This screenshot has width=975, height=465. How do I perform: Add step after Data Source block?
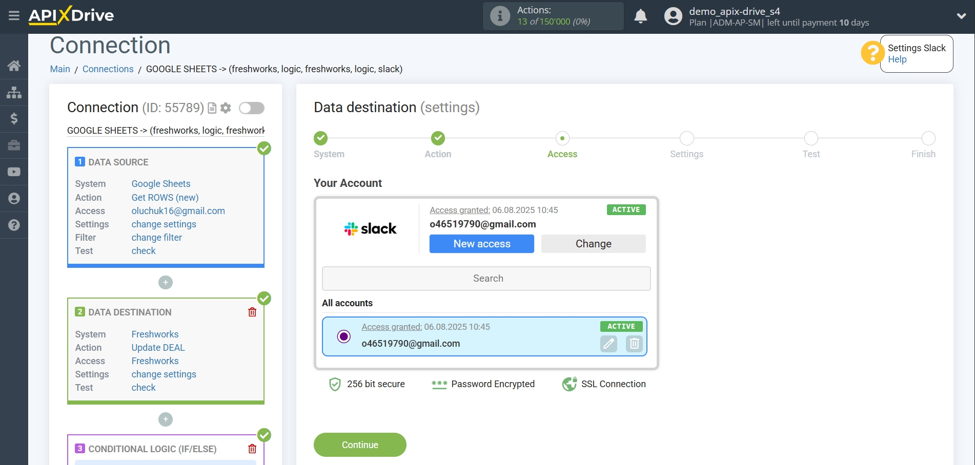166,283
